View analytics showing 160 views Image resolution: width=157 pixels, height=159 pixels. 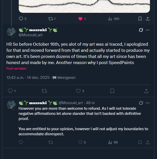(114, 19)
